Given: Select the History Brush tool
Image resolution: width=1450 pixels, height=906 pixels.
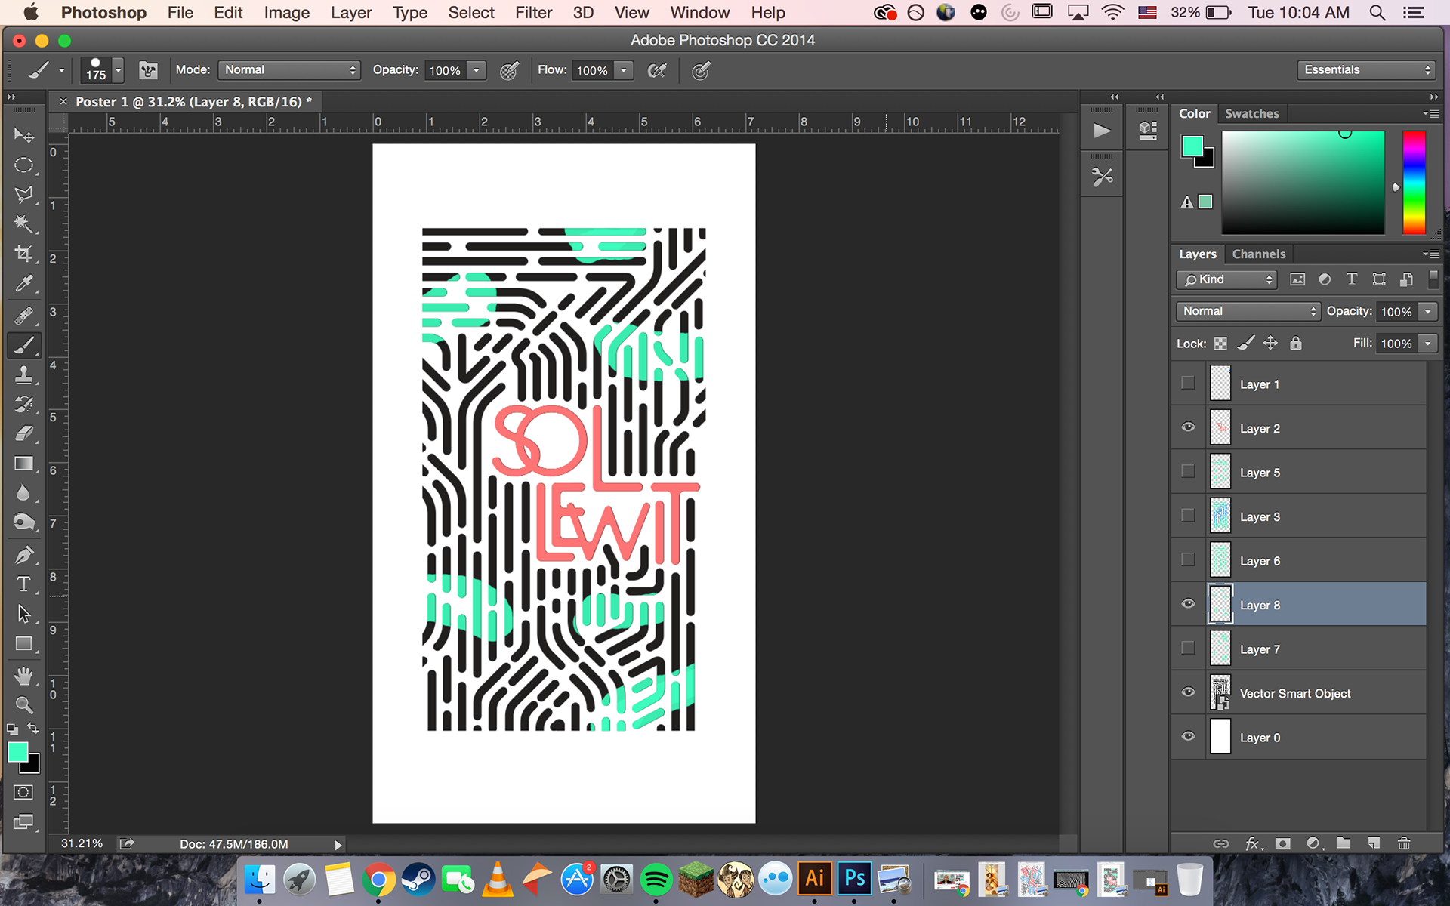Looking at the screenshot, I should click(x=23, y=404).
